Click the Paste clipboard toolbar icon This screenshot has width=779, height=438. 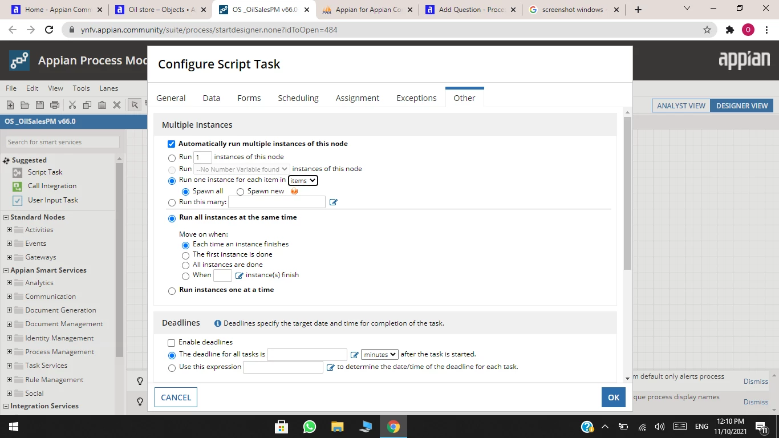tap(102, 105)
